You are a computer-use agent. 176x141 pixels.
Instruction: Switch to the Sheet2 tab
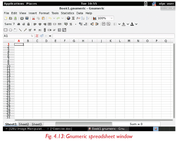(x=24, y=124)
